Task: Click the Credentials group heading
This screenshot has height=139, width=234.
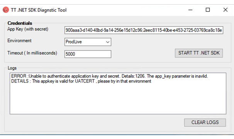Action: [20, 23]
